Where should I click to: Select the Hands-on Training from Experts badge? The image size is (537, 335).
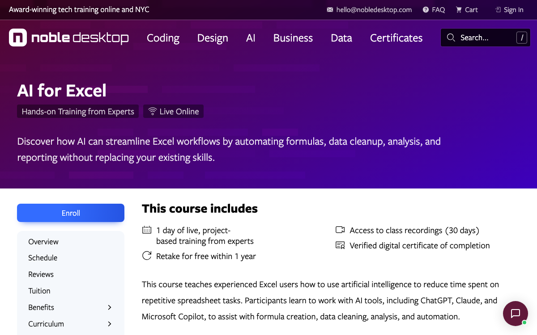point(78,111)
